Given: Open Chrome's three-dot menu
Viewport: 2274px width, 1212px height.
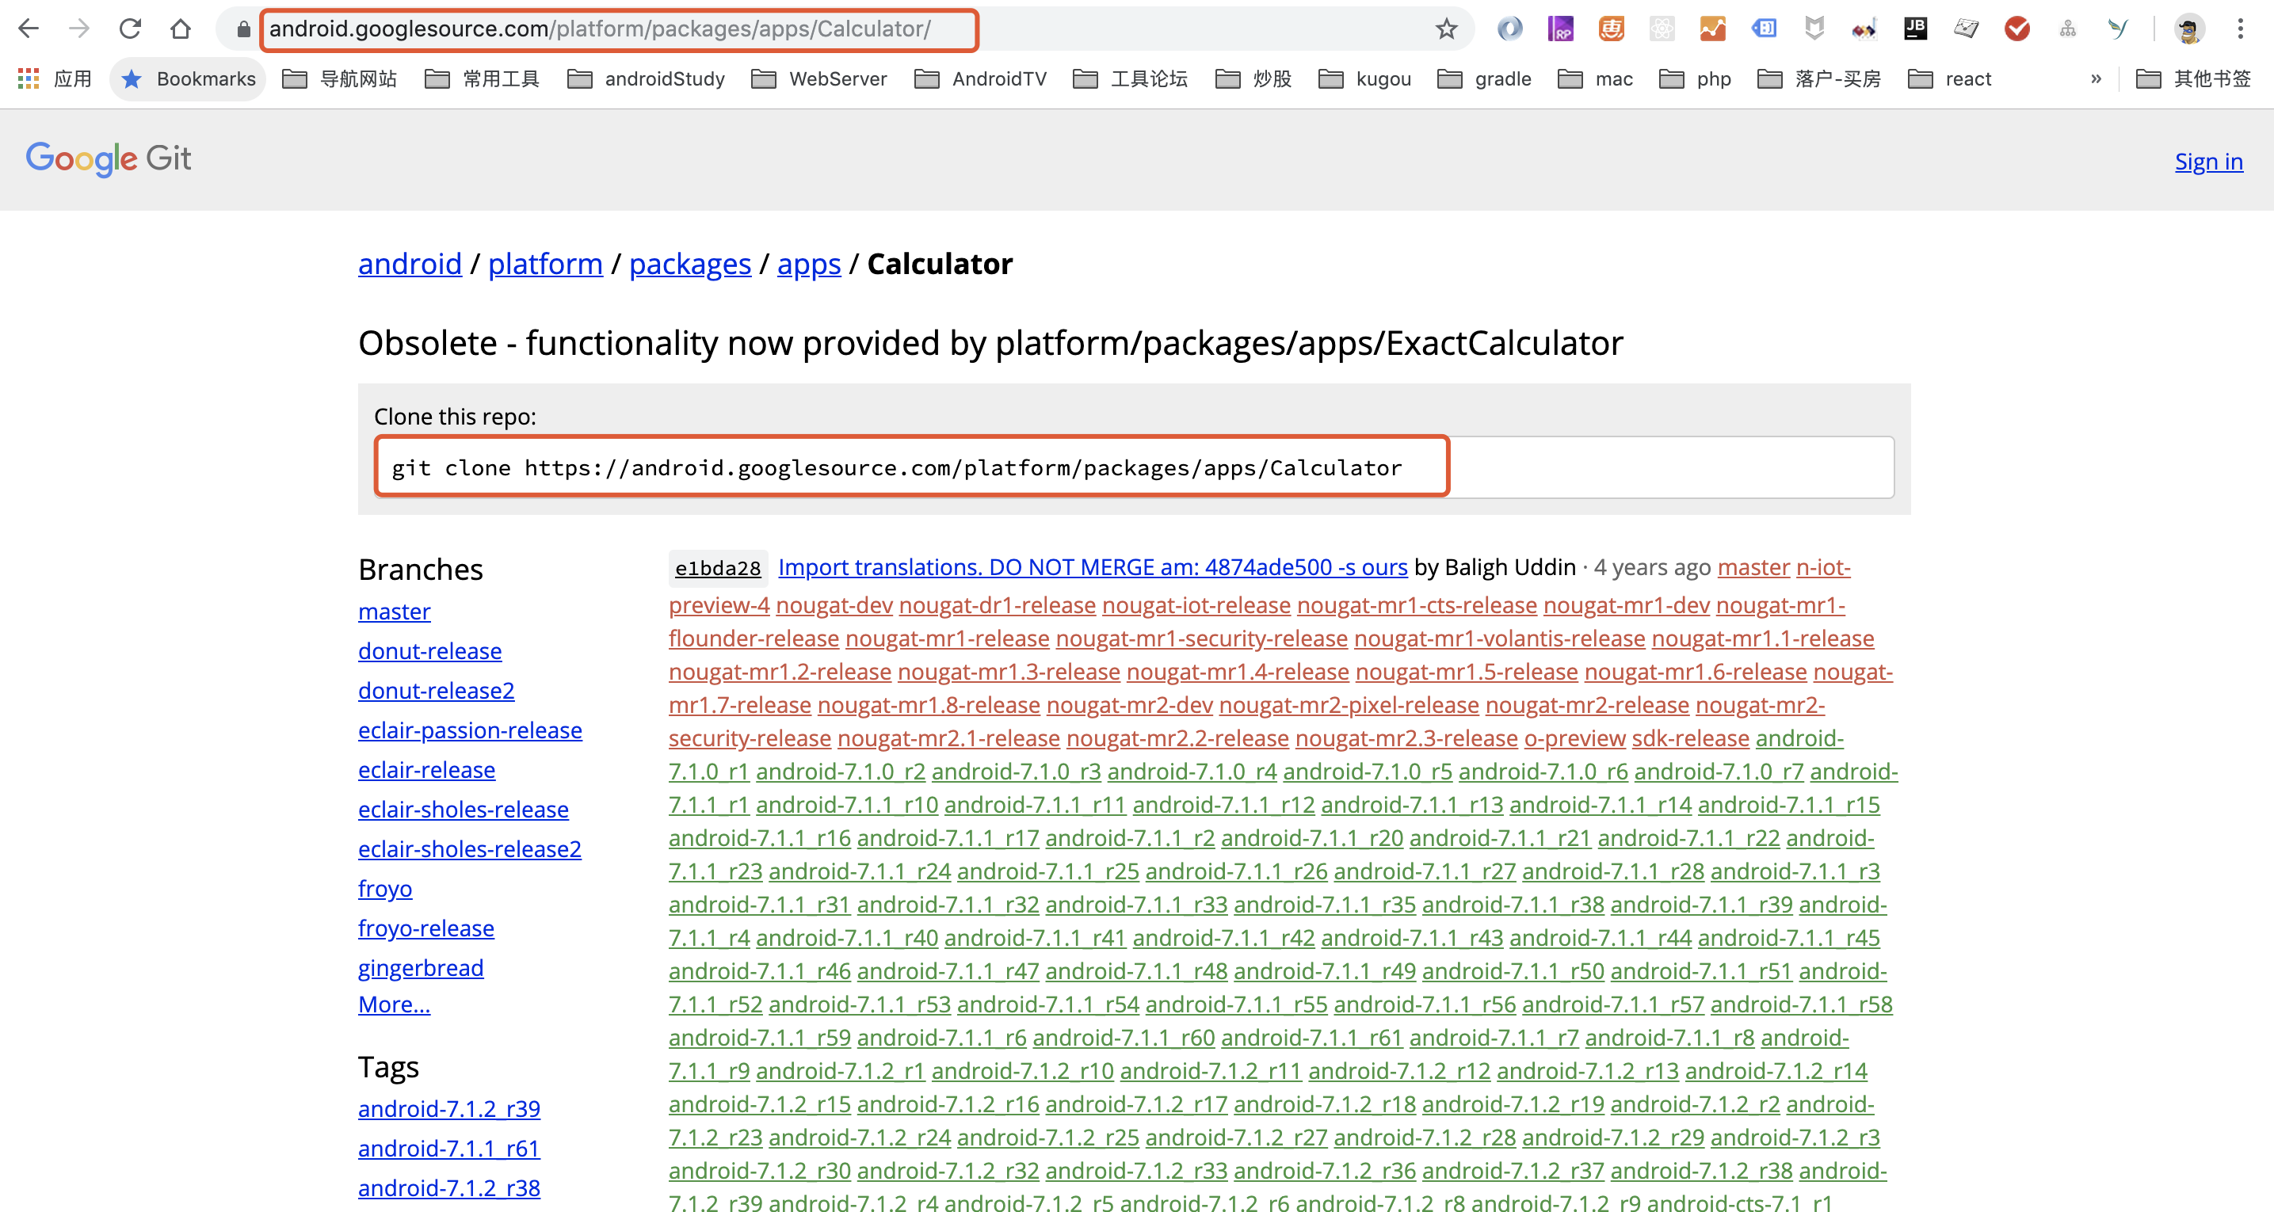Looking at the screenshot, I should coord(2241,29).
